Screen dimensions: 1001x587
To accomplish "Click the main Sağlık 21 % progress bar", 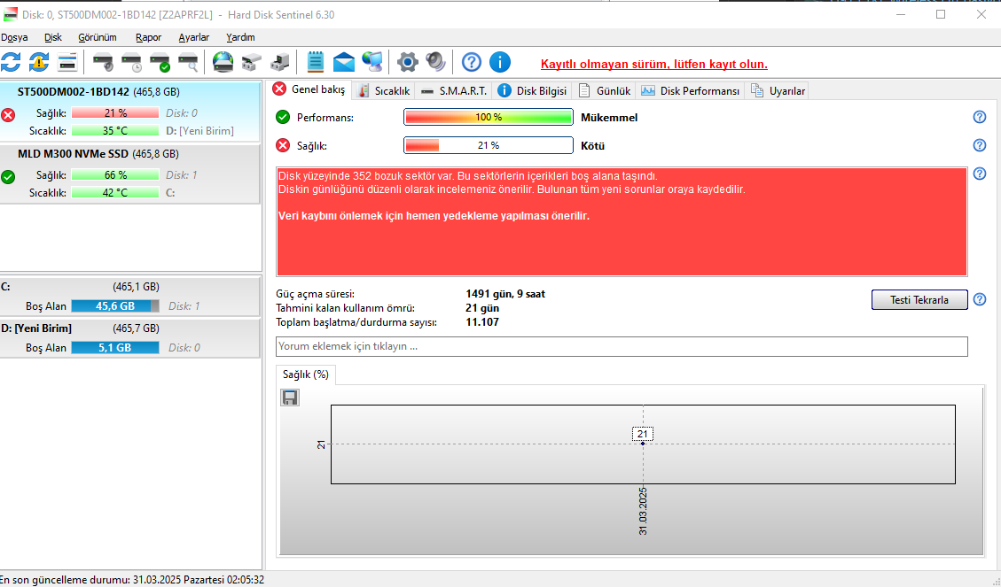I will (489, 145).
